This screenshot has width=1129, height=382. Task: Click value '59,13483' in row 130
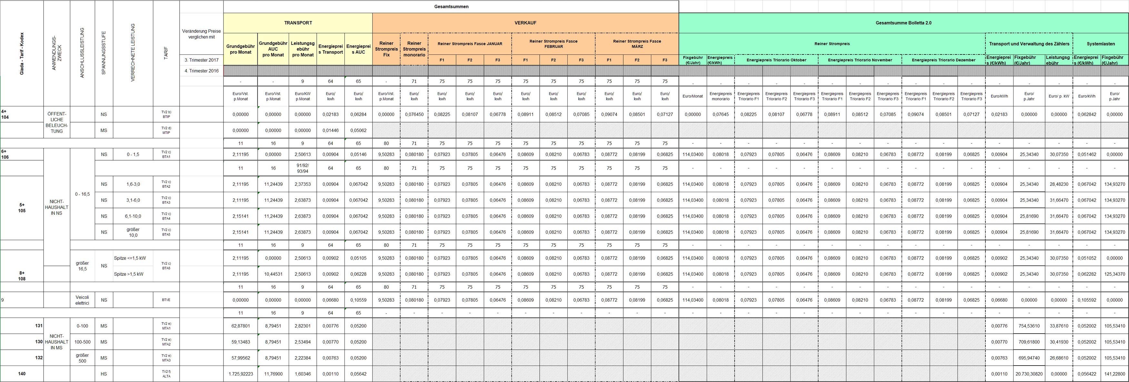tap(241, 342)
